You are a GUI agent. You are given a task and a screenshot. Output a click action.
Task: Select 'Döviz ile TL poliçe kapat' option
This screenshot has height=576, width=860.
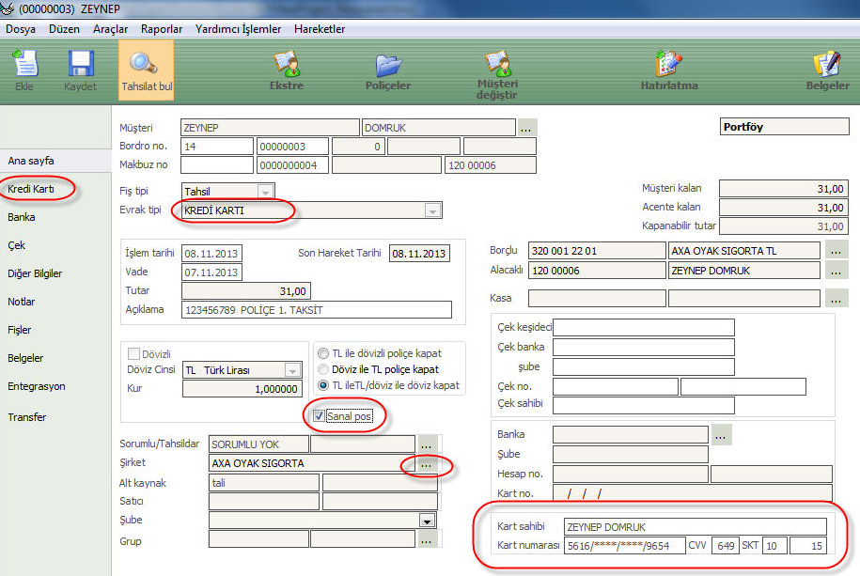coord(324,369)
